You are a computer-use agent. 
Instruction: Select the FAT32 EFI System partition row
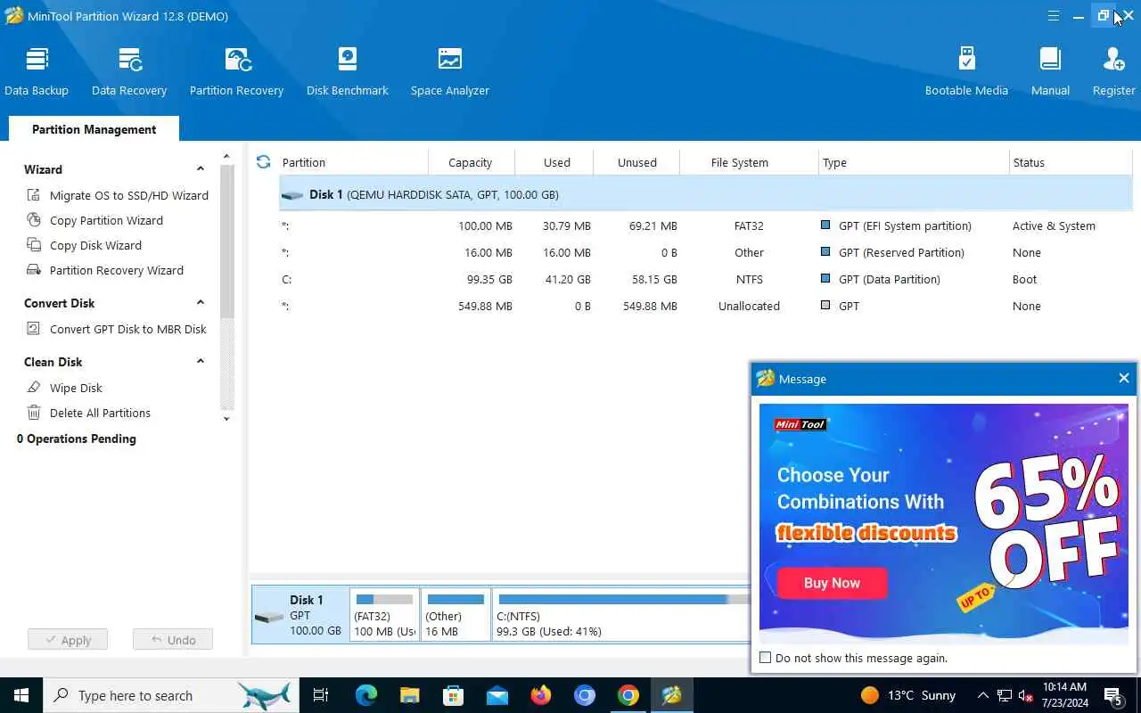(x=705, y=225)
